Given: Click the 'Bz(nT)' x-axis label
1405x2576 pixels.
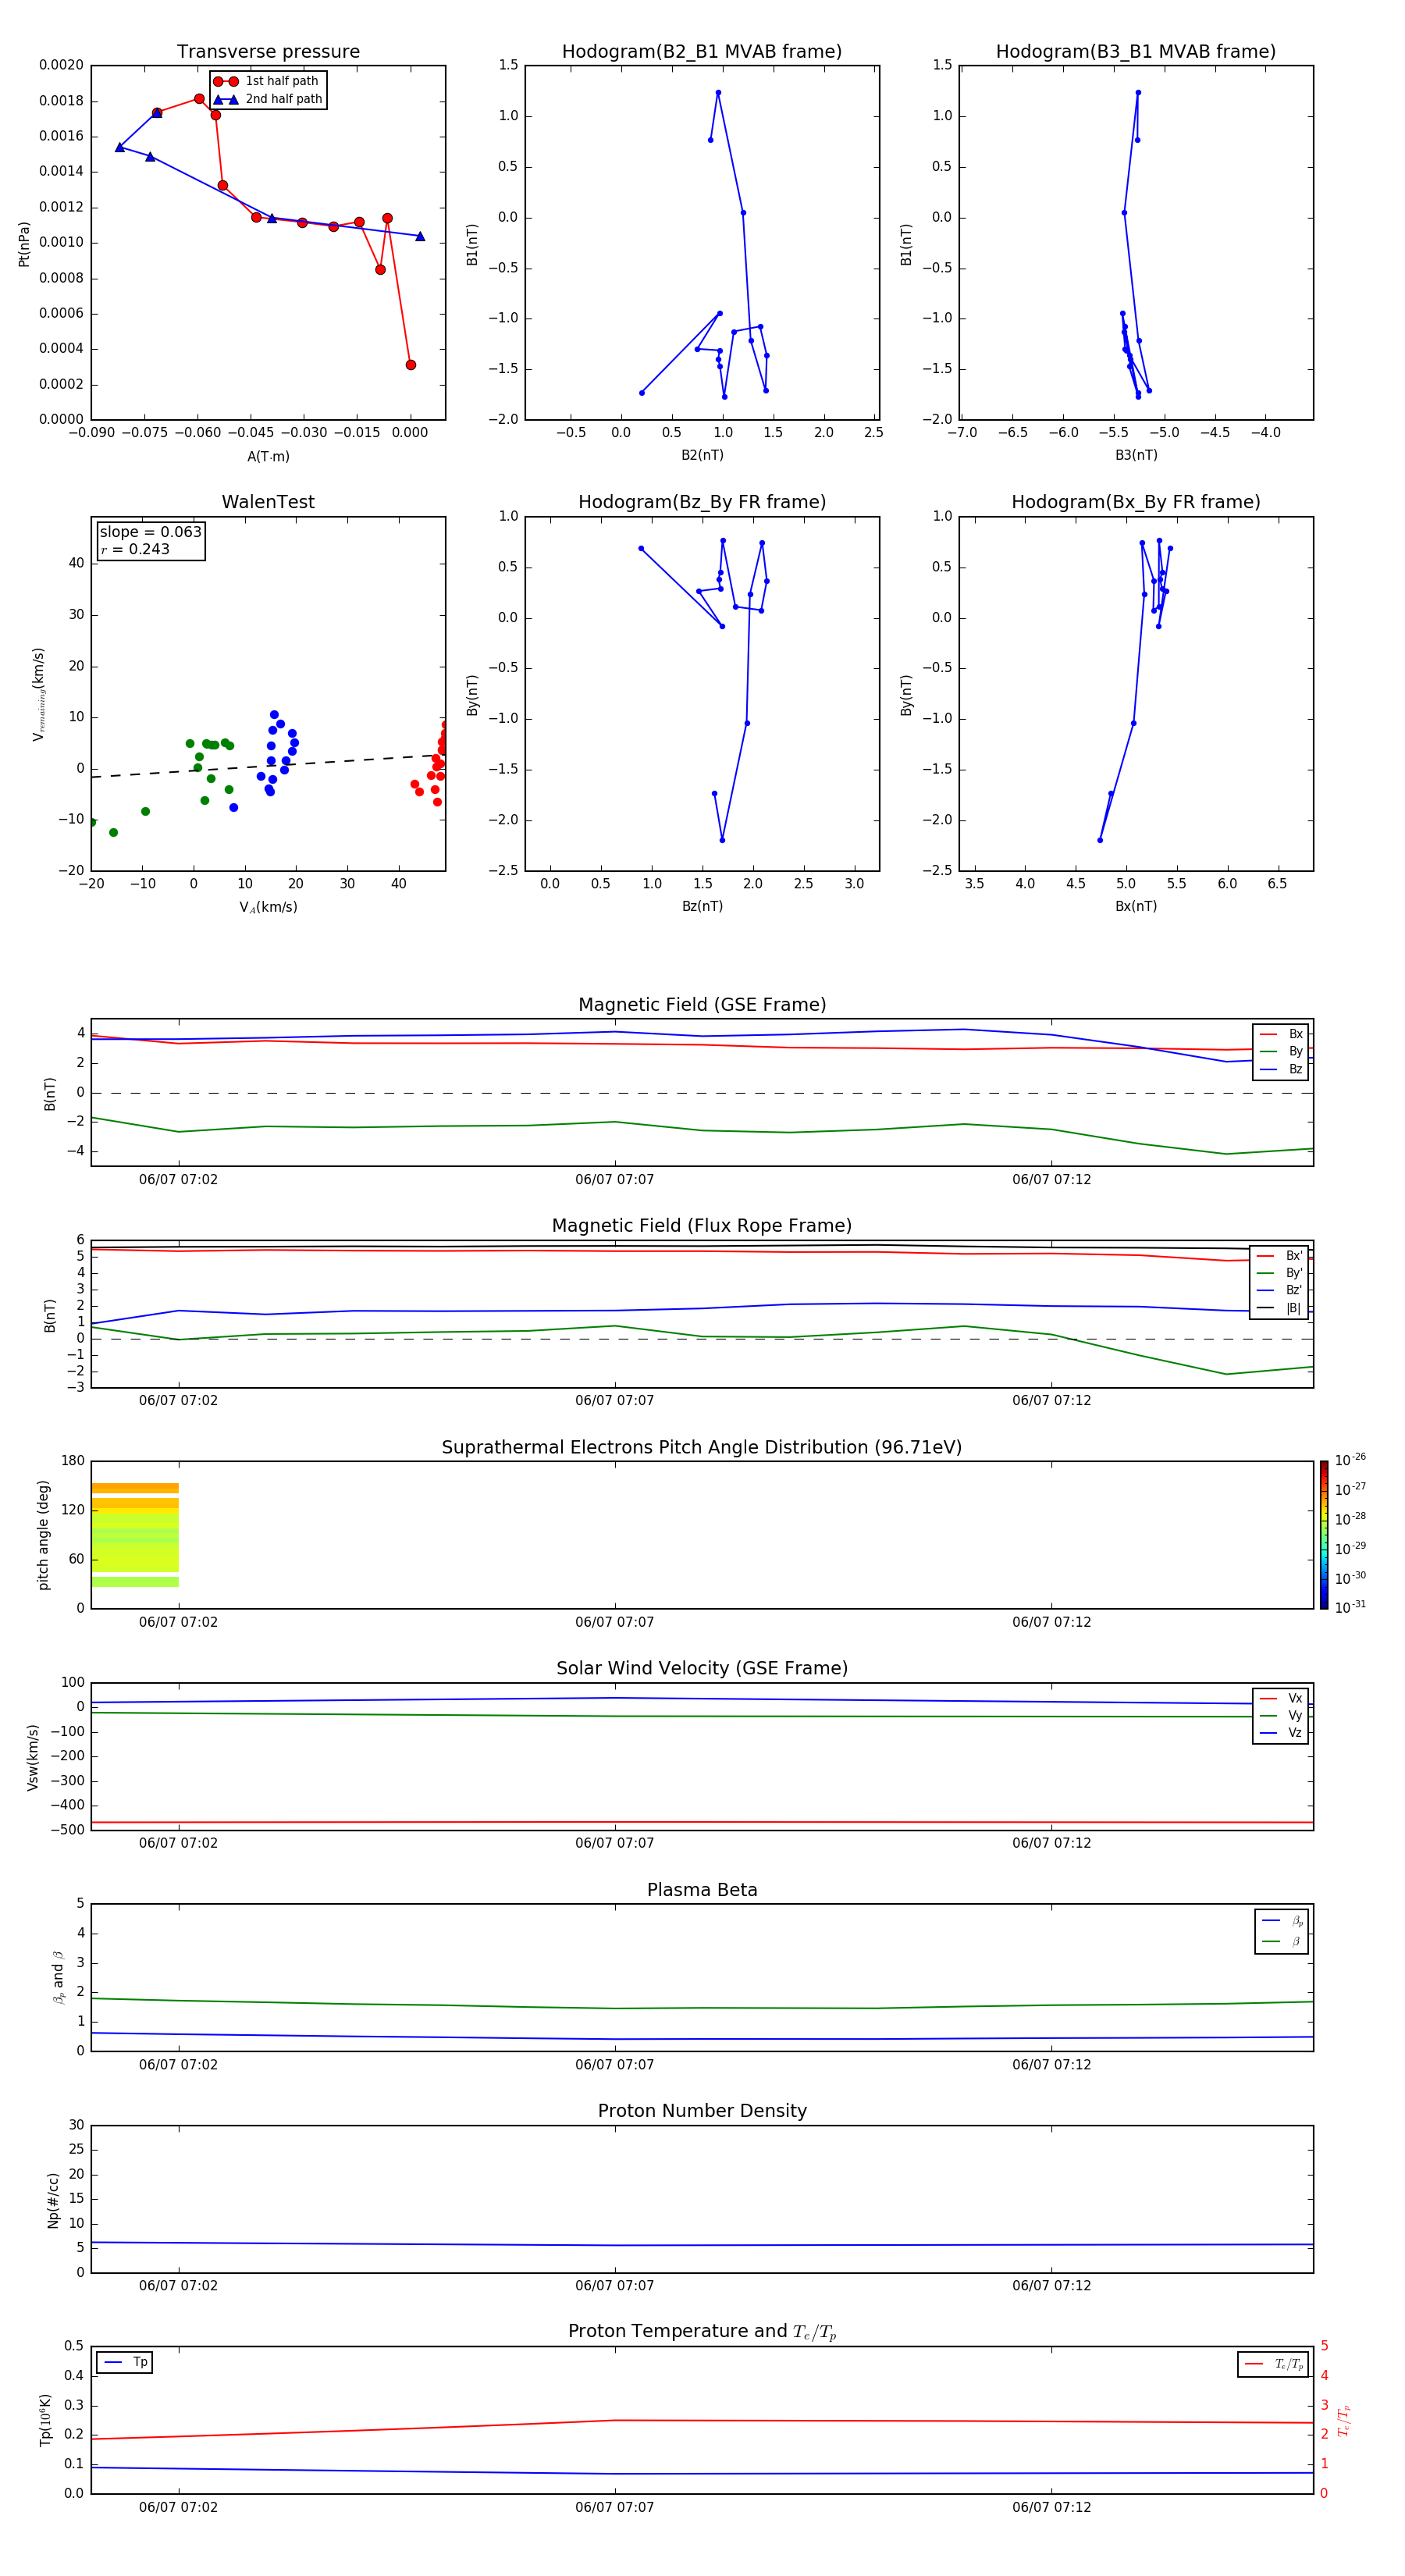Looking at the screenshot, I should coord(702,906).
